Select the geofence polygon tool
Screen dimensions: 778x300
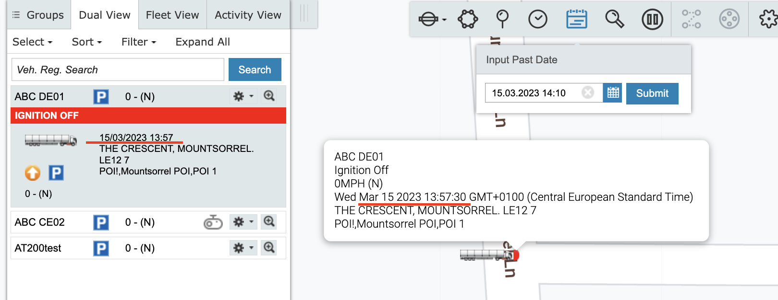467,20
